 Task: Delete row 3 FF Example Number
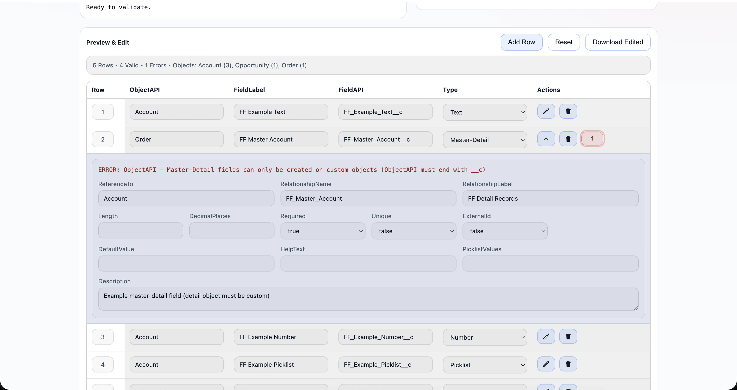(x=568, y=337)
